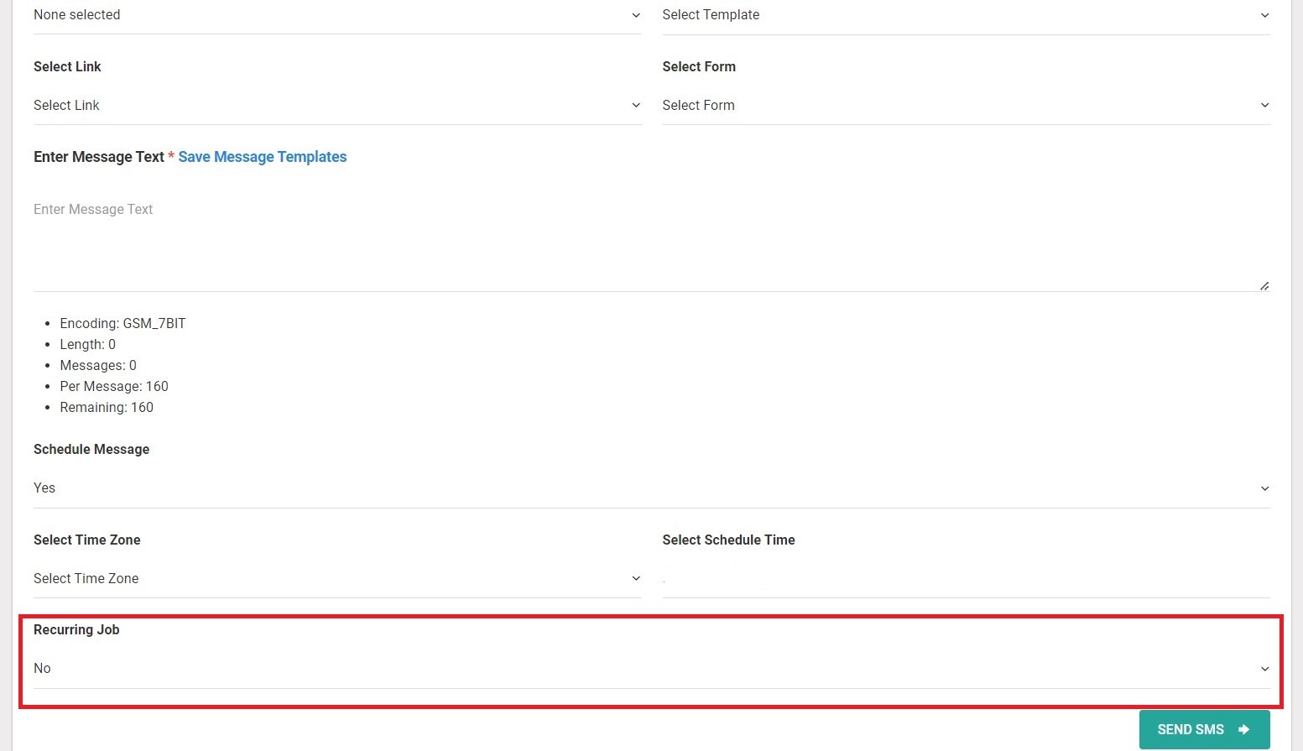Click the 'Encoding: GSM_7BIT' text
This screenshot has width=1303, height=751.
click(122, 323)
